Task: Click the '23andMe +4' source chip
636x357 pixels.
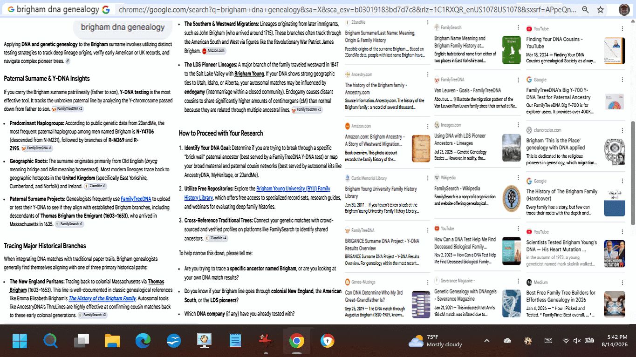Action: click(217, 238)
